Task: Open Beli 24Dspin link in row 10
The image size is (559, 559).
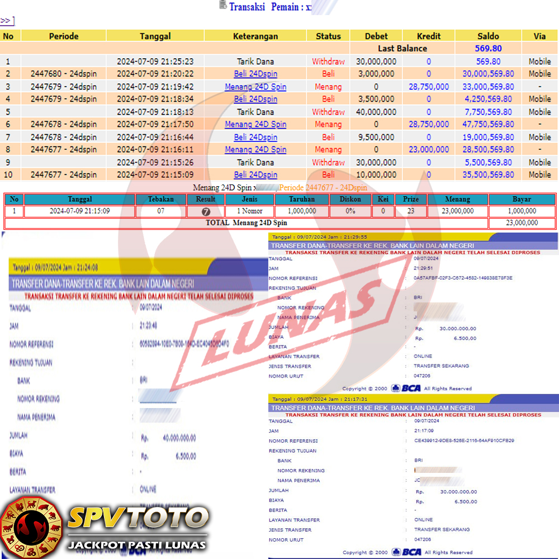Action: pyautogui.click(x=255, y=174)
